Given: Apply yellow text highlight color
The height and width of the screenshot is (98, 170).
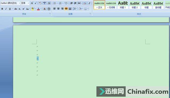Looking at the screenshot, I should point(33,9).
